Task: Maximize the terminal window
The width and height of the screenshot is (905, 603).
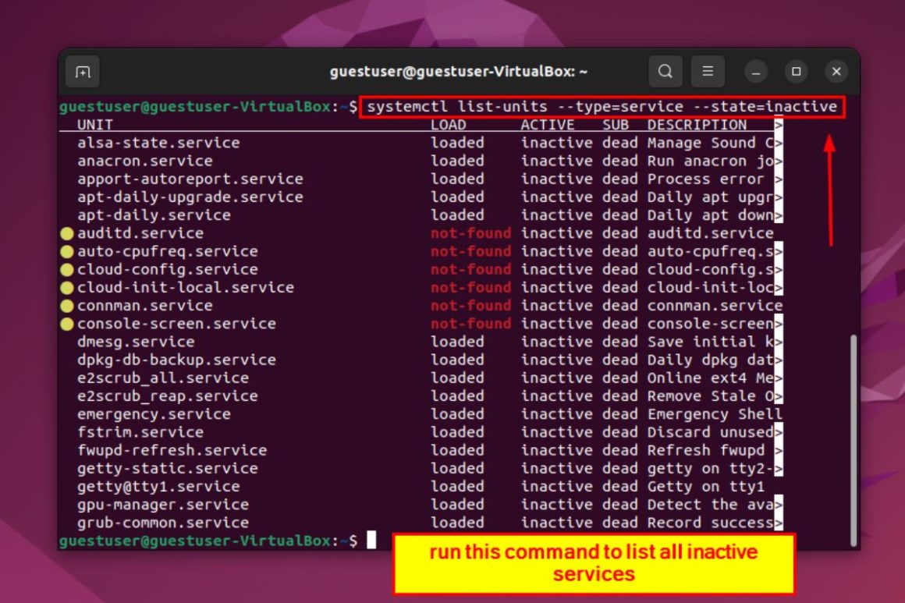Action: click(796, 71)
